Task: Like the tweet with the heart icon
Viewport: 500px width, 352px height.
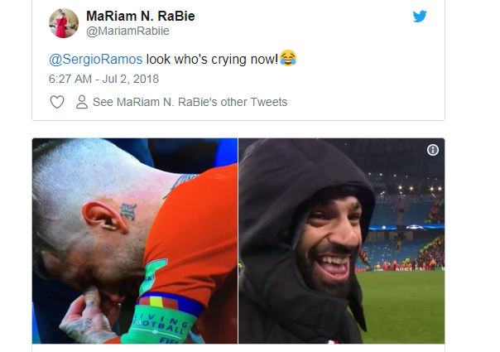Action: [x=57, y=102]
